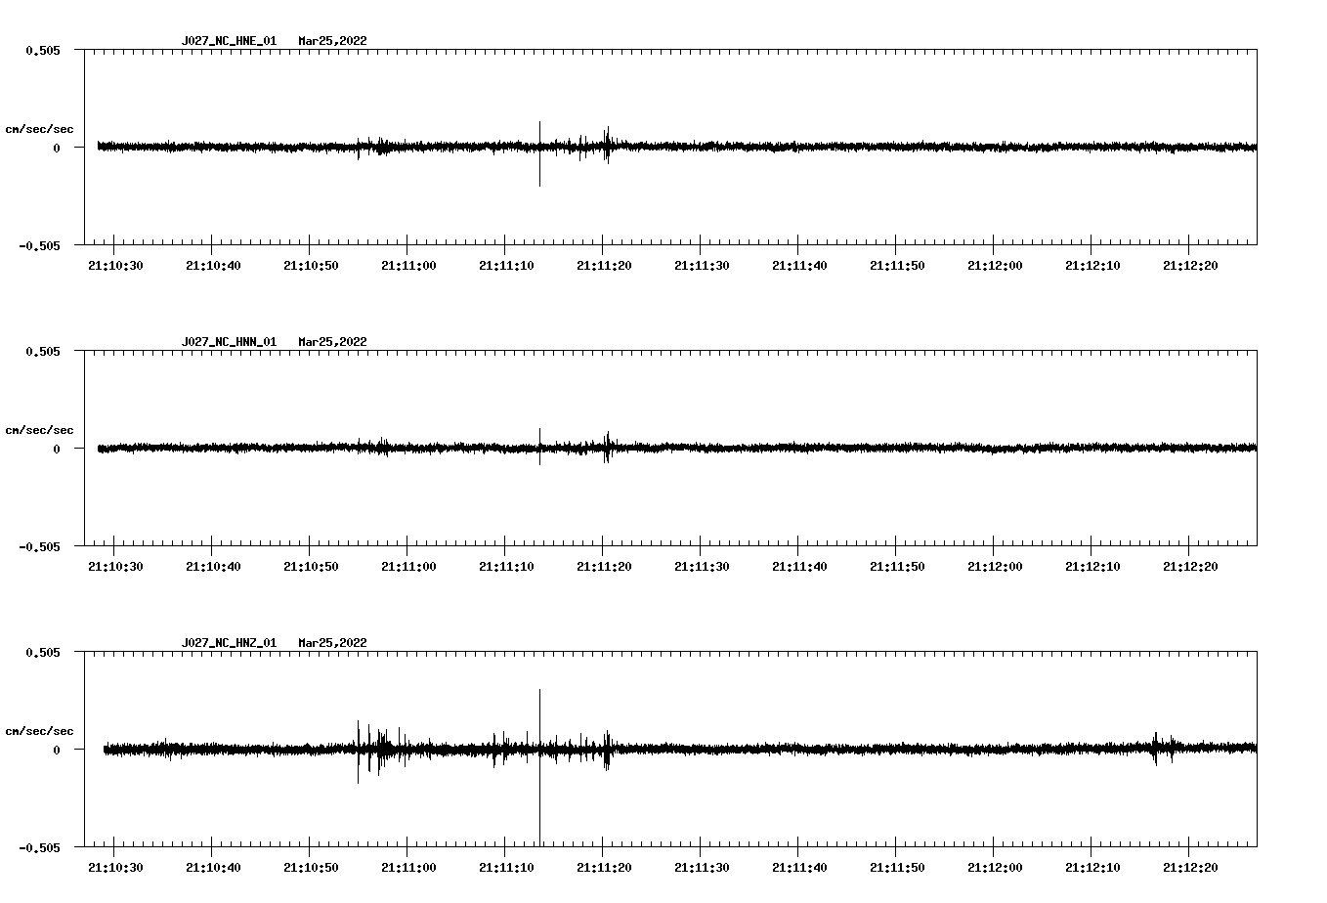
Task: Click the zero axis label on HNN plot
Action: tap(57, 449)
